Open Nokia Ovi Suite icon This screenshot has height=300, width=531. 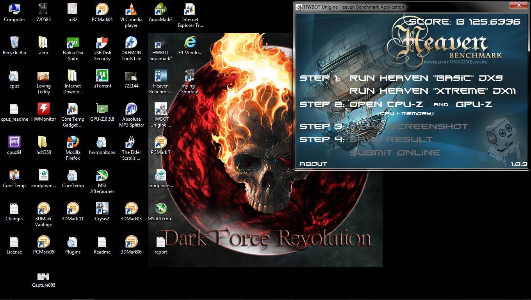click(73, 49)
